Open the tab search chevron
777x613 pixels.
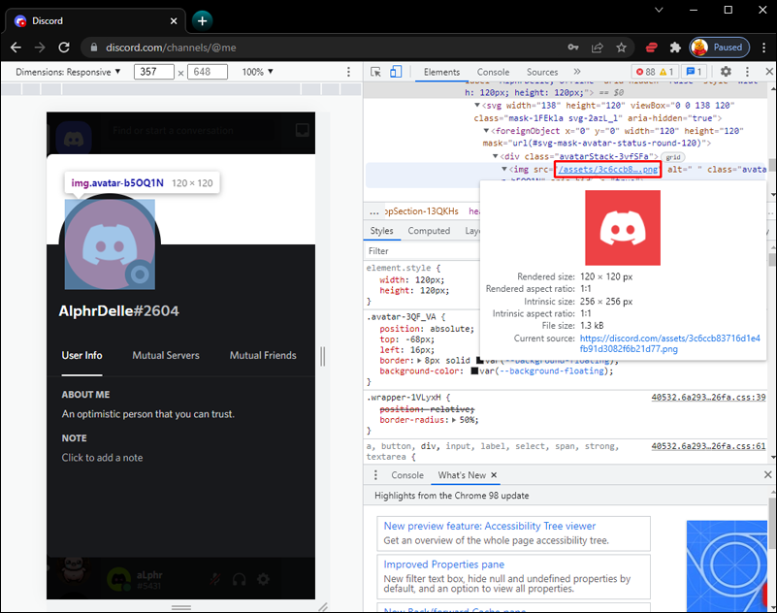(x=659, y=10)
